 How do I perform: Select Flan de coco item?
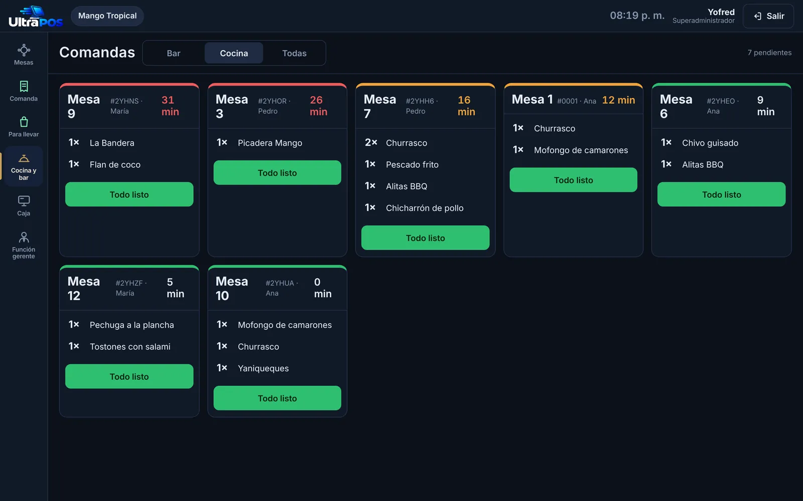click(129, 164)
